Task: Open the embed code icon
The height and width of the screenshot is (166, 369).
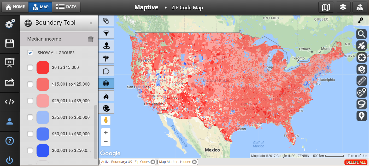Action: pyautogui.click(x=10, y=102)
